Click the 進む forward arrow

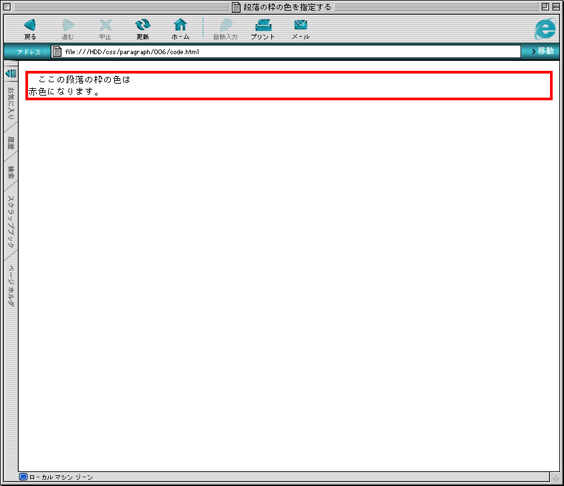click(67, 29)
